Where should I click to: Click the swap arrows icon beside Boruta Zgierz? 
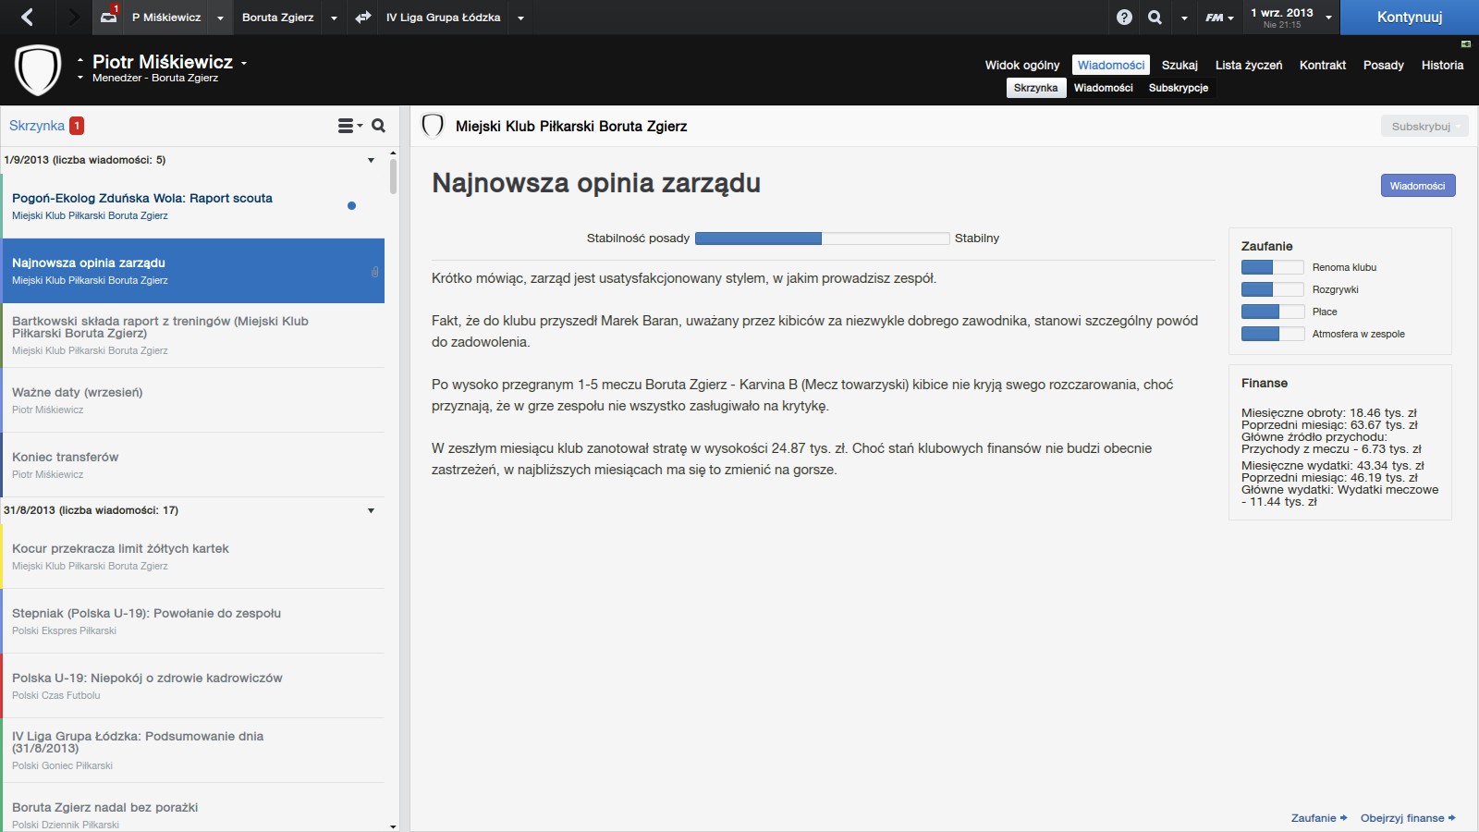click(363, 17)
